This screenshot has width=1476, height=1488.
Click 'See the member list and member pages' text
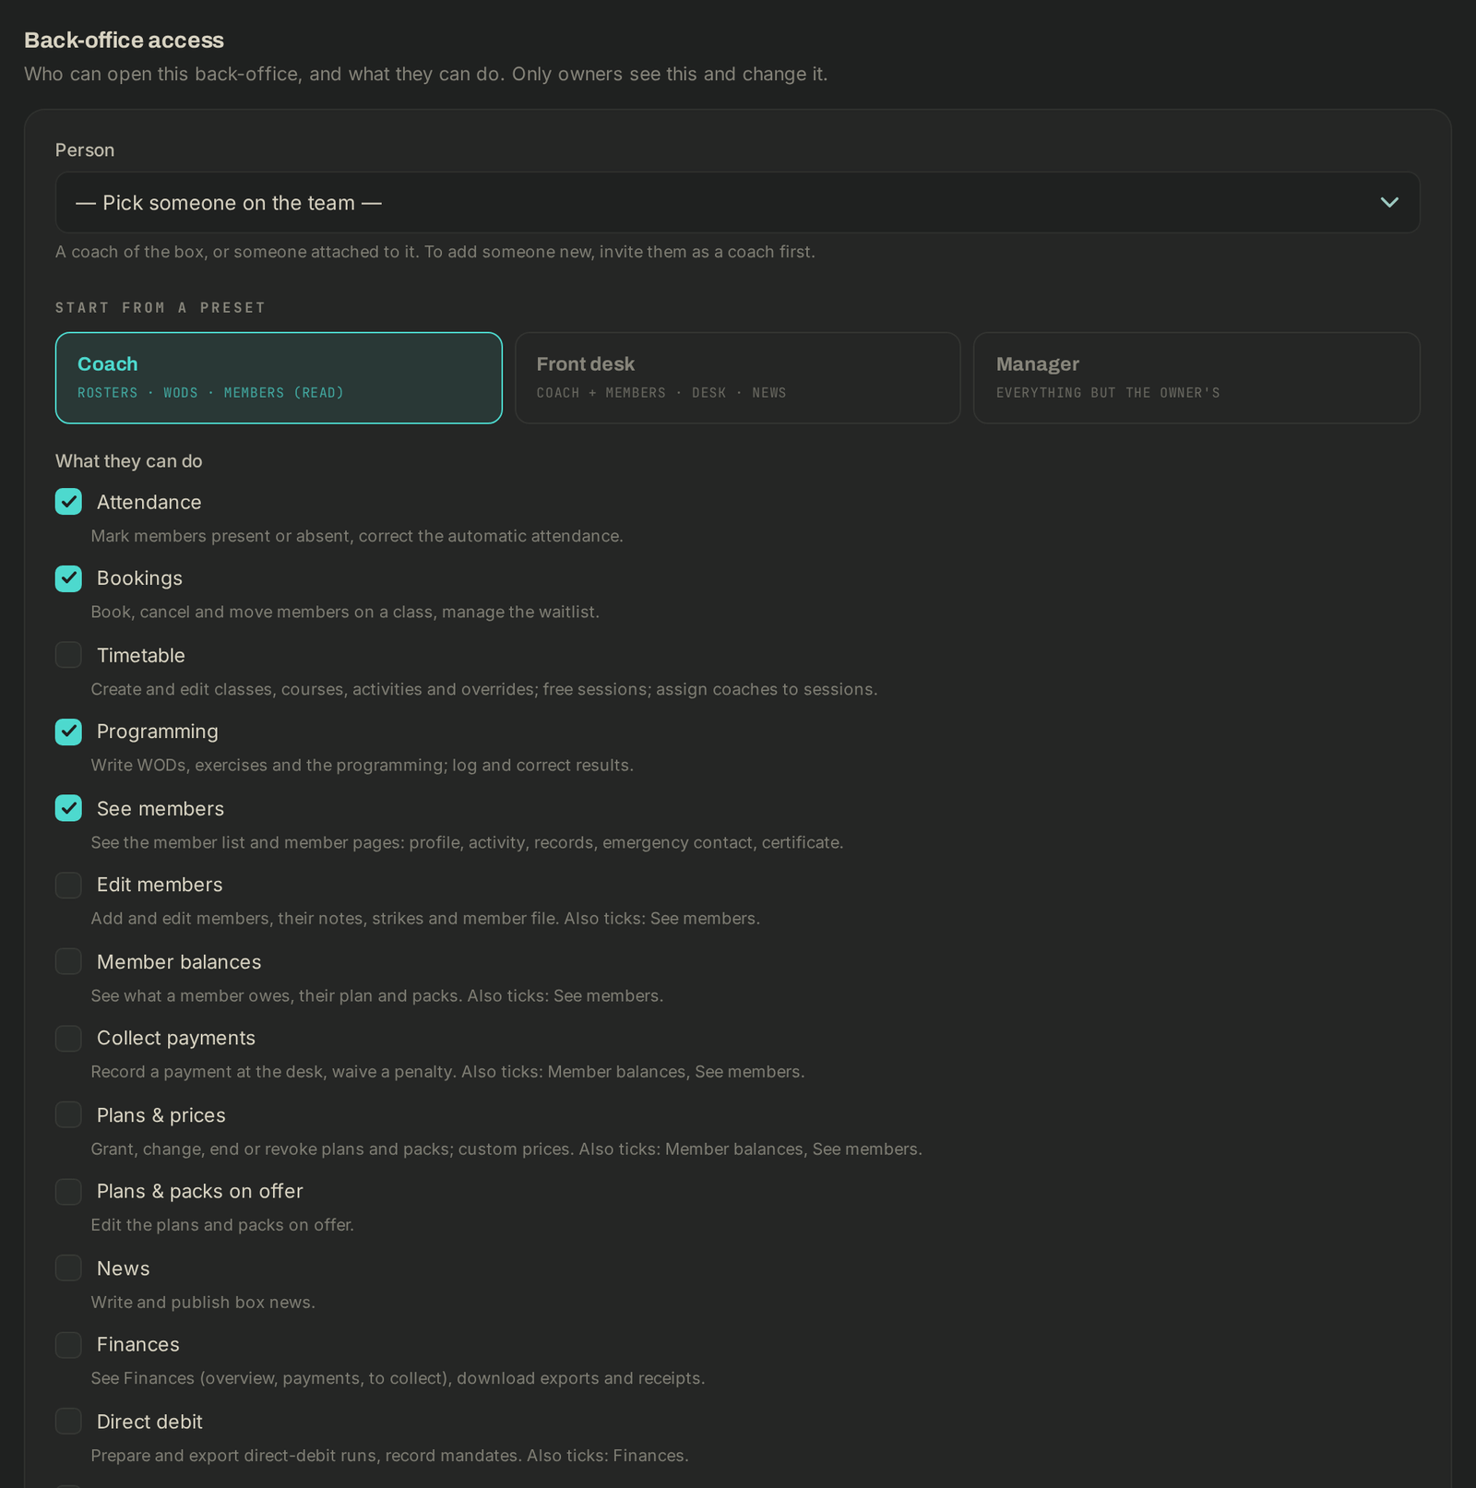pos(467,842)
